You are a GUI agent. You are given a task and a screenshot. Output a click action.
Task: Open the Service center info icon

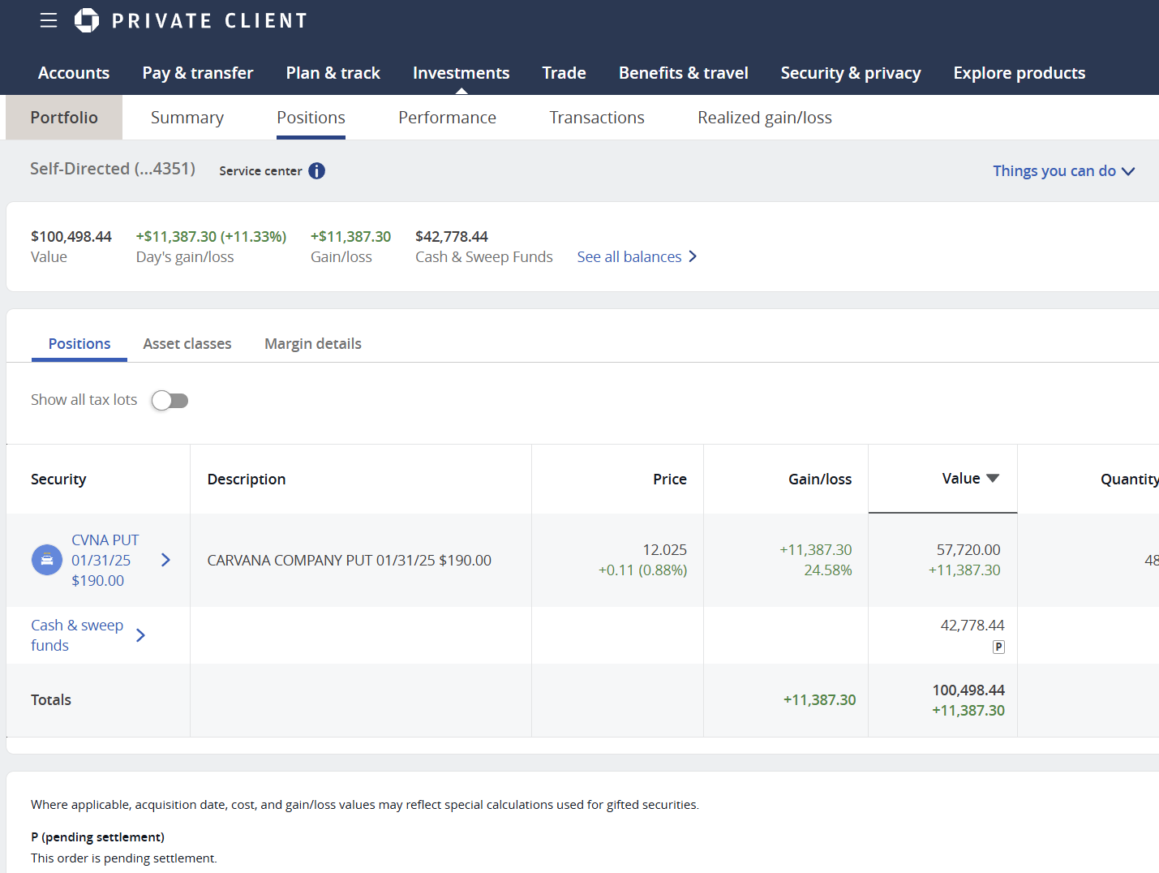coord(317,171)
